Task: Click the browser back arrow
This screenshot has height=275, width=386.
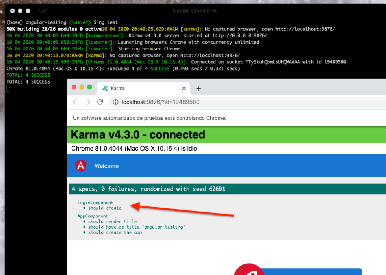Action: 75,102
